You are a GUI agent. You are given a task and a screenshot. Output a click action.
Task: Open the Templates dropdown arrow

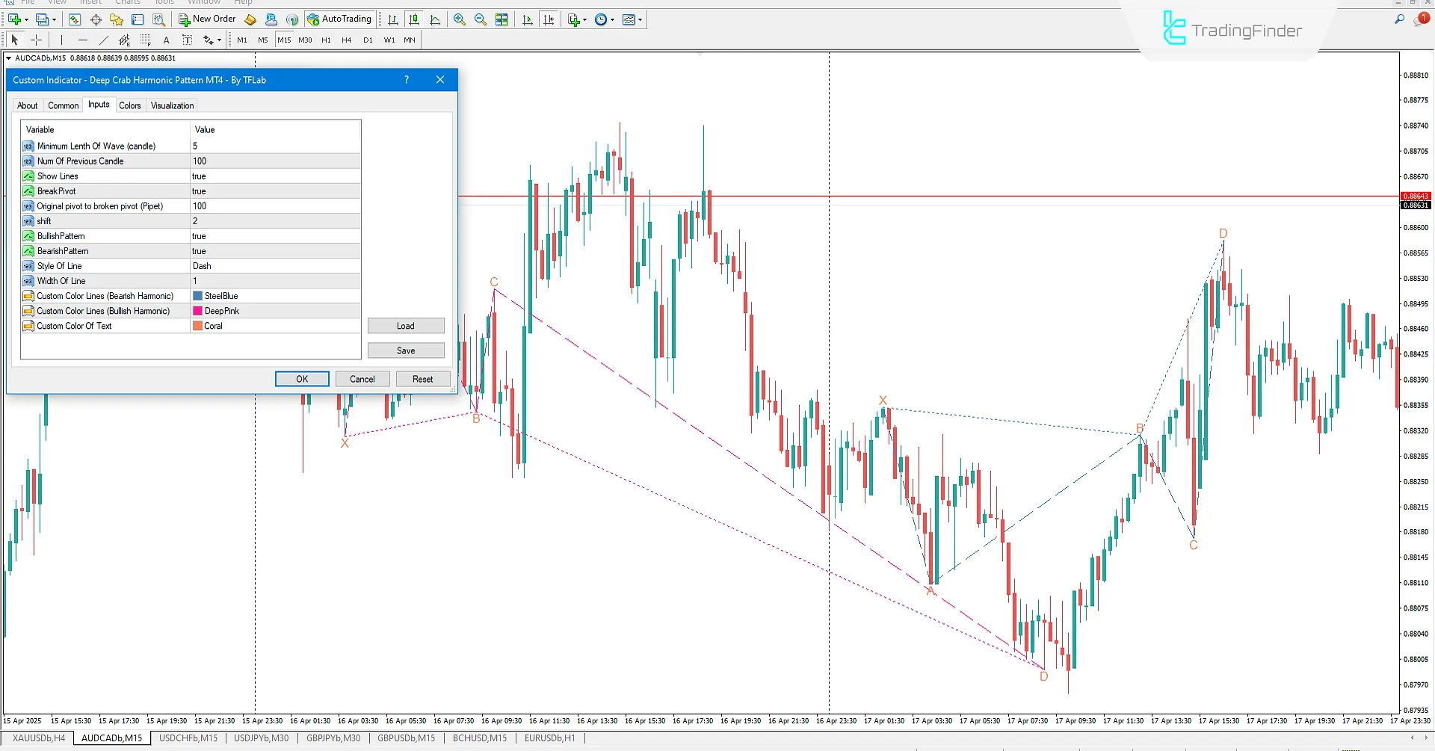pyautogui.click(x=639, y=19)
